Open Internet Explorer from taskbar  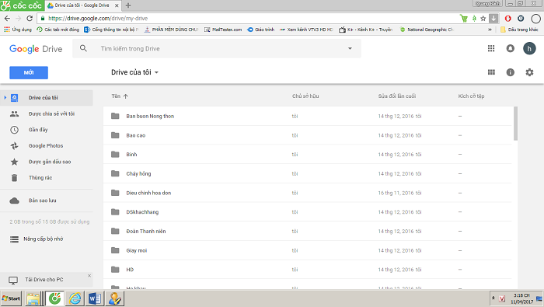pyautogui.click(x=75, y=298)
